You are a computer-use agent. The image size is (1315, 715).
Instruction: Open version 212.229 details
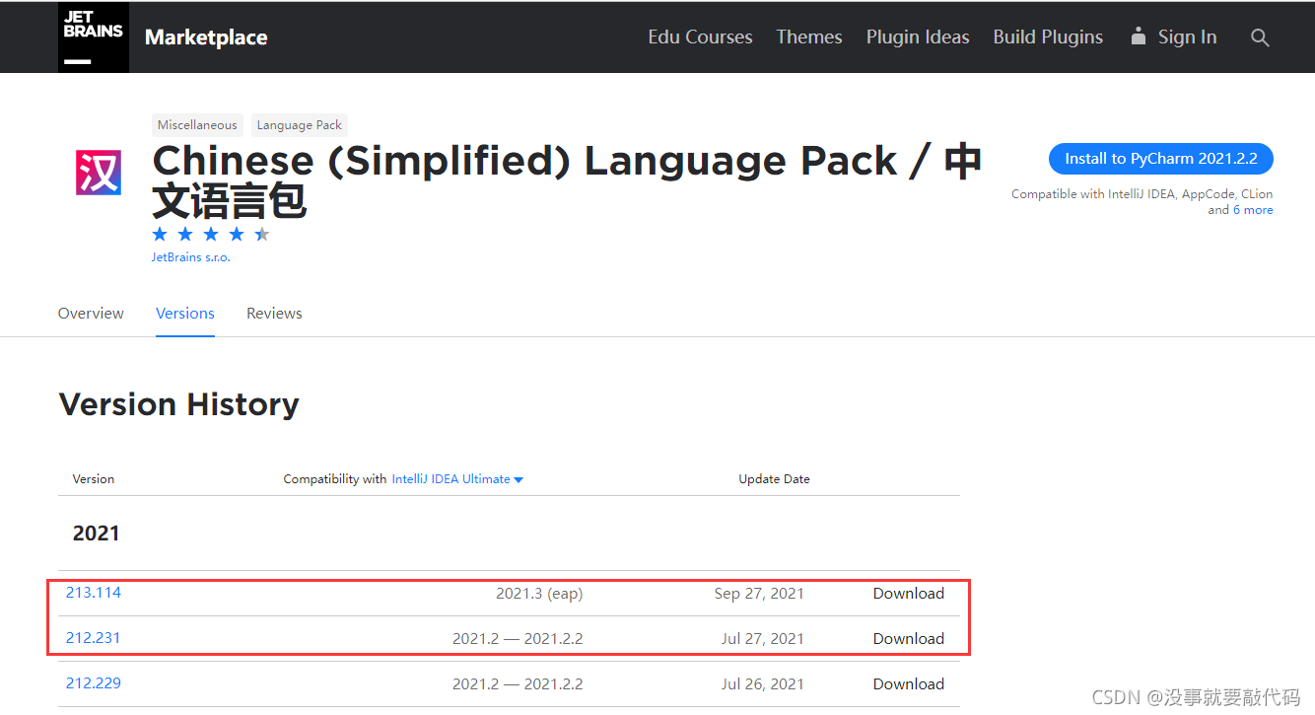click(x=93, y=682)
